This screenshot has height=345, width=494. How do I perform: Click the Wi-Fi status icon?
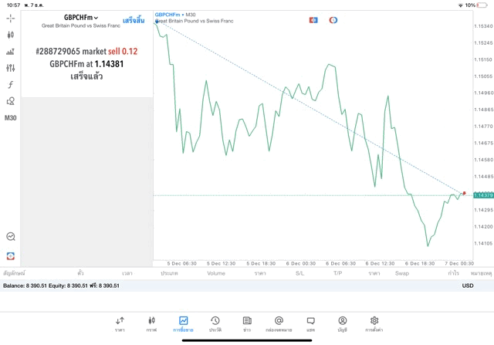coord(461,5)
